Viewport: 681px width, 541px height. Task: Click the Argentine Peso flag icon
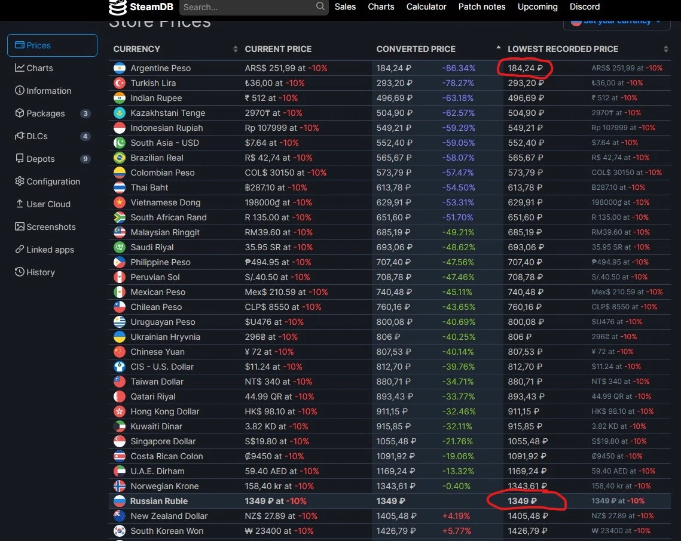[x=120, y=68]
